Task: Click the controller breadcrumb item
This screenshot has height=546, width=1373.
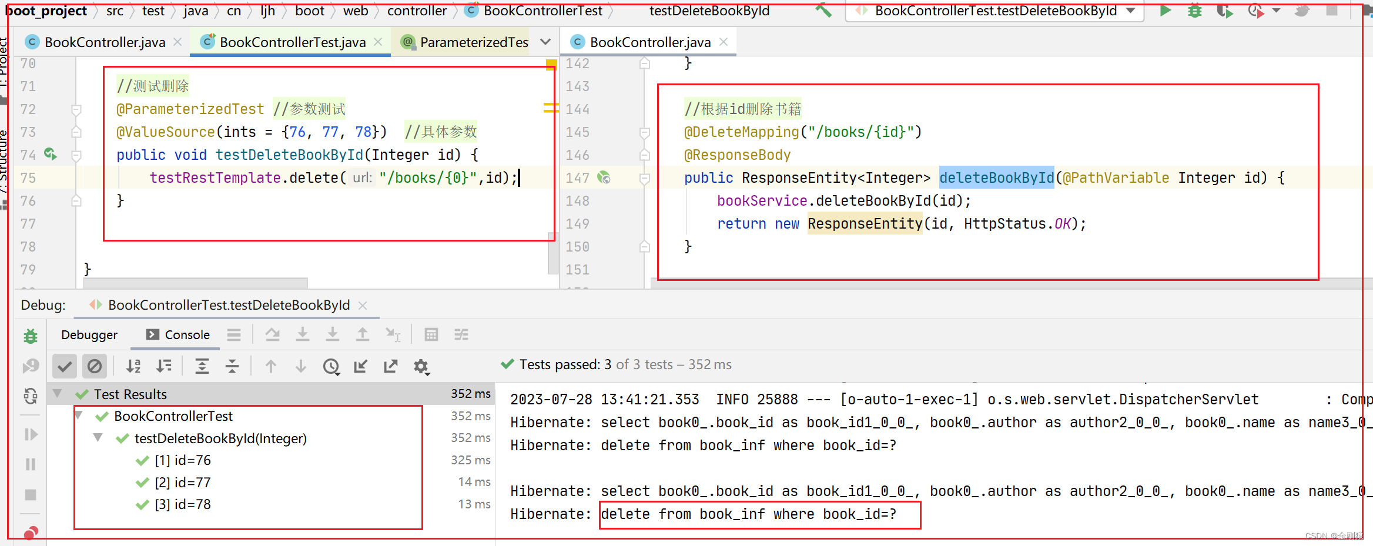Action: tap(417, 11)
